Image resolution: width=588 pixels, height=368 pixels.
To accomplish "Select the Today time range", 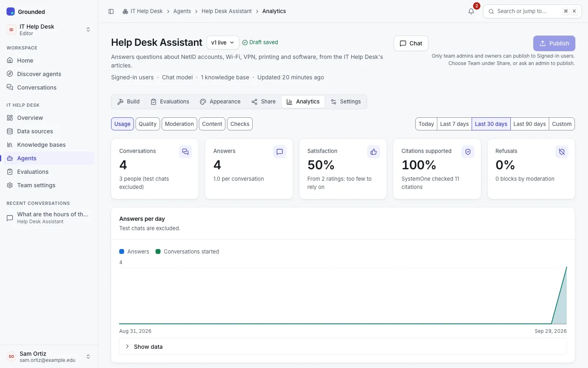I will click(x=426, y=124).
